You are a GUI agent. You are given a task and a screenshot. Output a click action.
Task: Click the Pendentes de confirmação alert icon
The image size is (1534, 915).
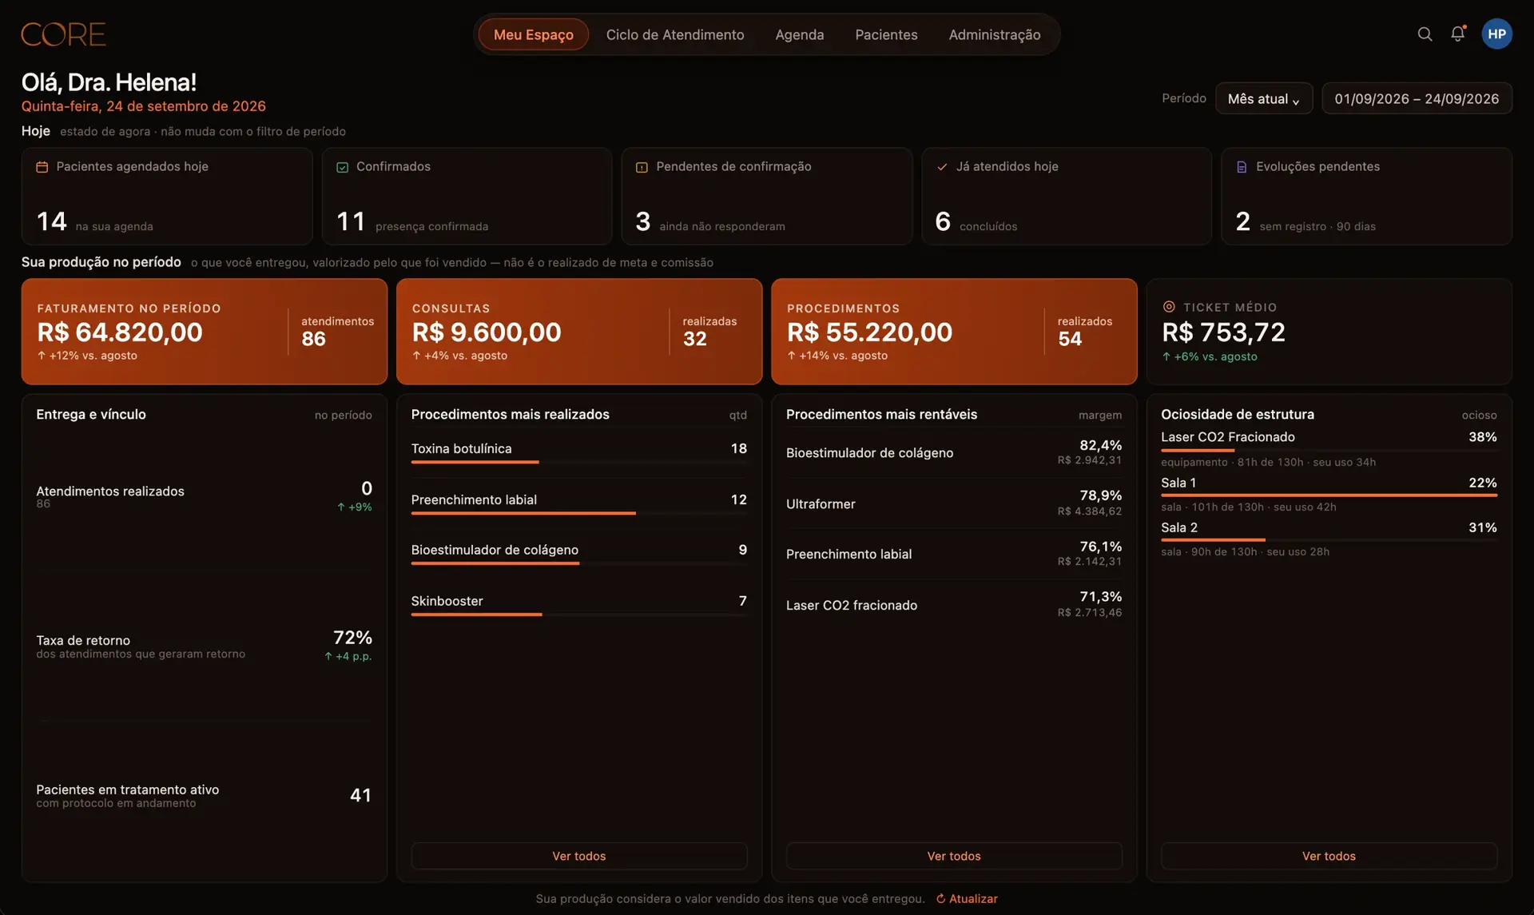coord(642,167)
